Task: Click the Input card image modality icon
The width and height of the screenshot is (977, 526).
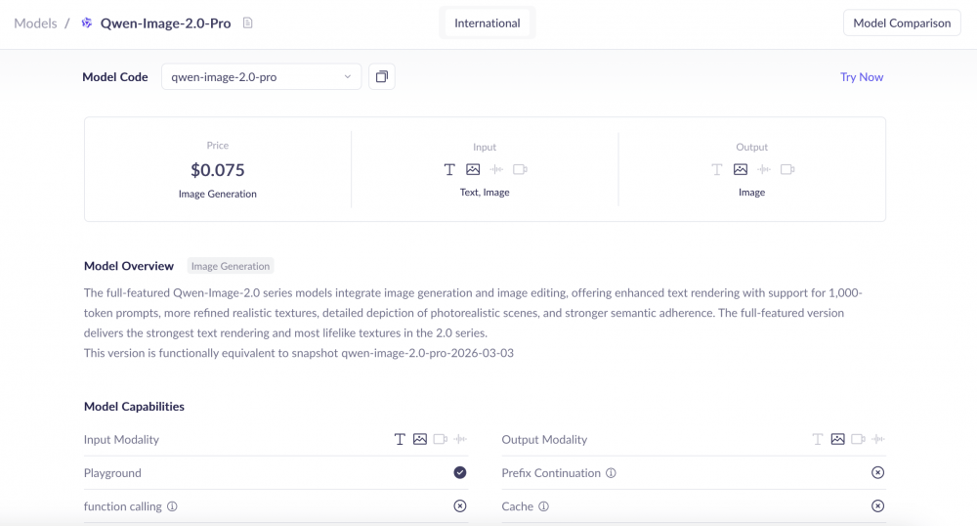Action: pos(473,169)
